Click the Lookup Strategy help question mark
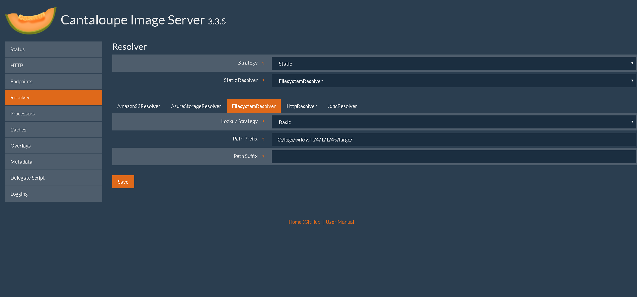637x297 pixels. pos(263,122)
